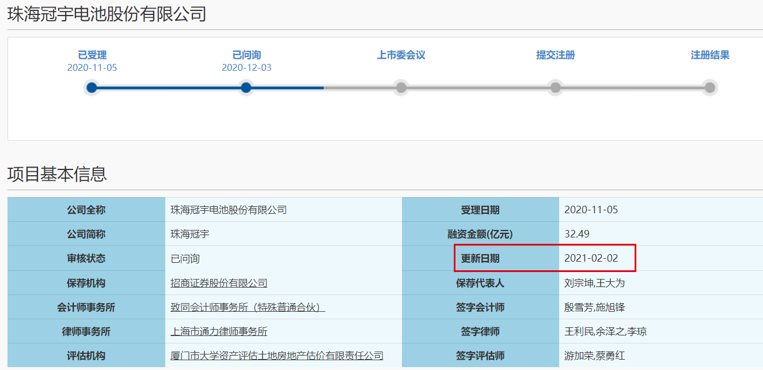Click the company full name value in table
Screen dimensions: 763x370
click(x=229, y=210)
